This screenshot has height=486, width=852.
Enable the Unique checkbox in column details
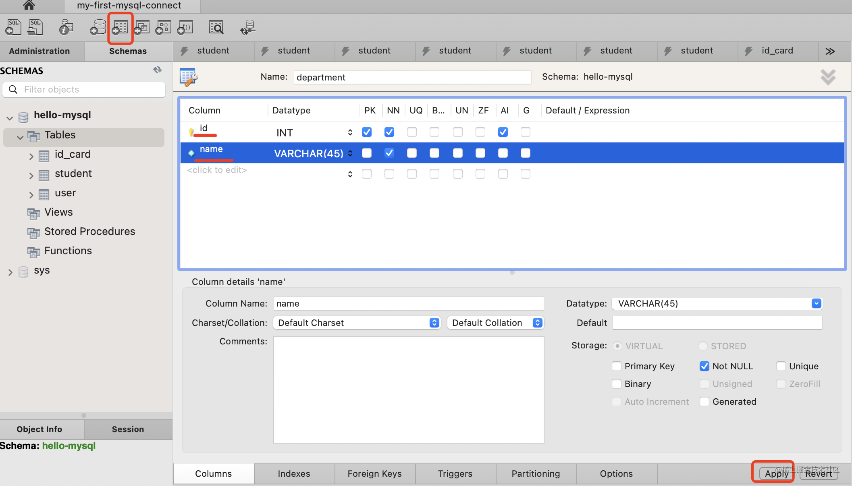click(x=781, y=366)
